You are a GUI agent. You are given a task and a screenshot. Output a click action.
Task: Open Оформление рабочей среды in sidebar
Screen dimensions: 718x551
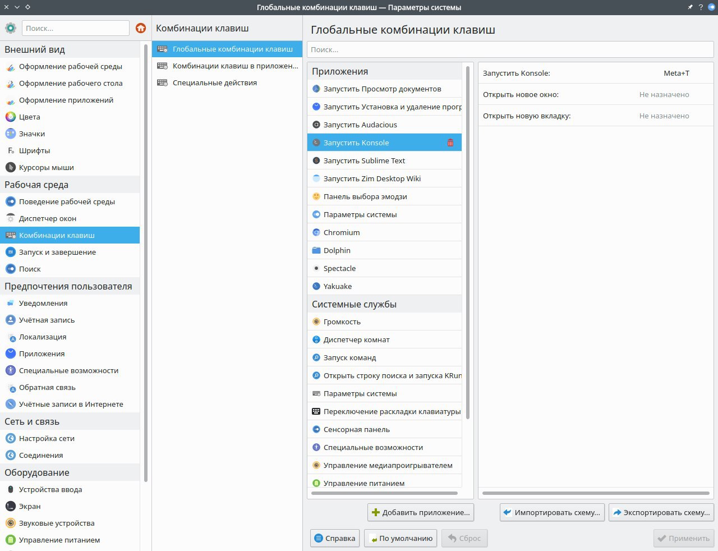[70, 66]
